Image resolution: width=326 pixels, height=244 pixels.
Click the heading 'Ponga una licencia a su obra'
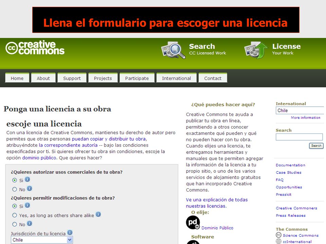[57, 109]
